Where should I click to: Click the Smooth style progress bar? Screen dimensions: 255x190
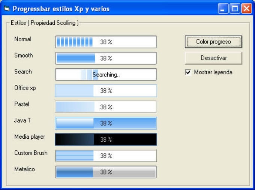(106, 58)
